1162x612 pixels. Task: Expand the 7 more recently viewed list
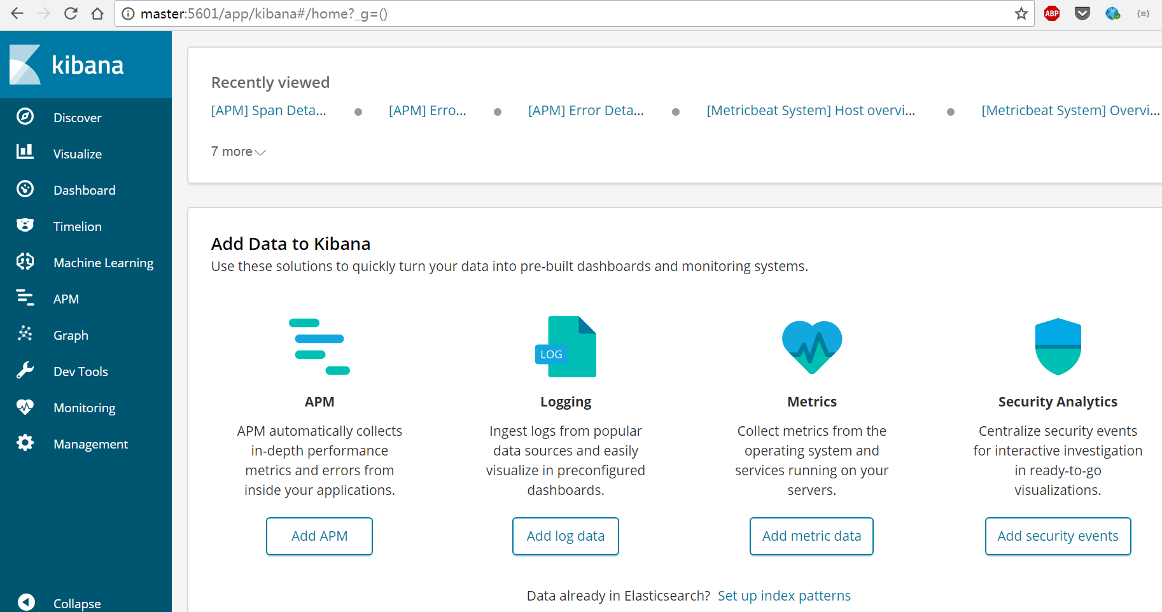point(238,152)
